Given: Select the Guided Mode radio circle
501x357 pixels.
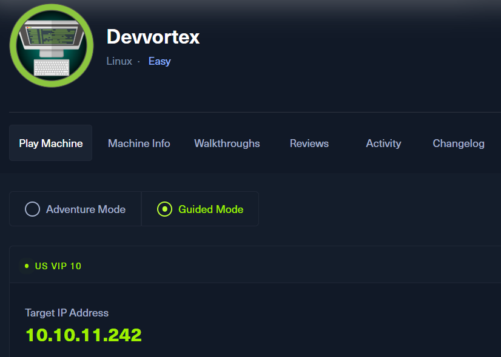Looking at the screenshot, I should pyautogui.click(x=164, y=209).
